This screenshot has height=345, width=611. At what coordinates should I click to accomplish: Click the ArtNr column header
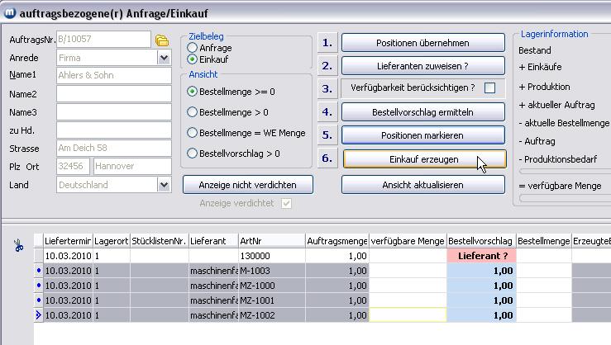(x=271, y=241)
